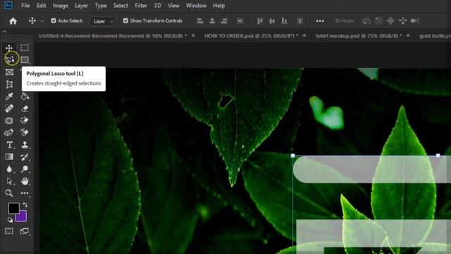Select the Paint Bucket tool
This screenshot has height=254, width=451.
tap(25, 96)
